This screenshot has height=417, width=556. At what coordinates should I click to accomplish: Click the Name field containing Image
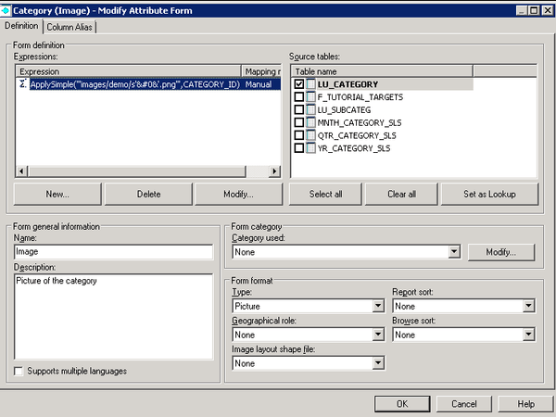point(113,252)
